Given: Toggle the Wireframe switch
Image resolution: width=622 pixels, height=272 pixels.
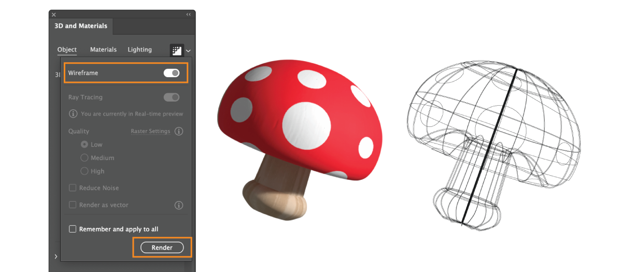Looking at the screenshot, I should coord(172,73).
